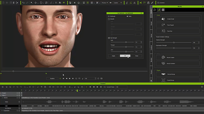
Task: Open the Realtime playback mode dropdown
Action: (x=52, y=79)
